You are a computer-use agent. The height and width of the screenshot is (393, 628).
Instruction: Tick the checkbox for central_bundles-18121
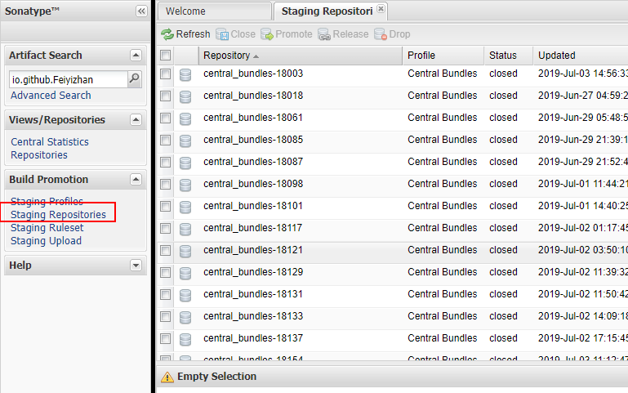point(166,250)
